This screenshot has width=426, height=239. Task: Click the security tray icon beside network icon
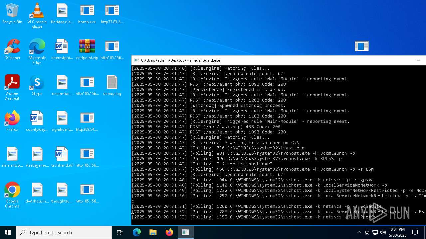pos(367,232)
